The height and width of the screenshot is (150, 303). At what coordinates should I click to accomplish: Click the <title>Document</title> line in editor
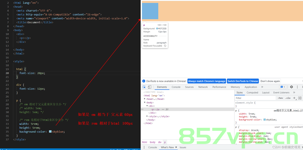(x=35, y=22)
